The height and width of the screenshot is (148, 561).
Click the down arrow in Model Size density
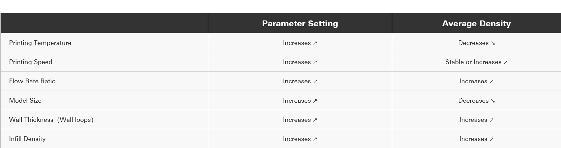493,101
